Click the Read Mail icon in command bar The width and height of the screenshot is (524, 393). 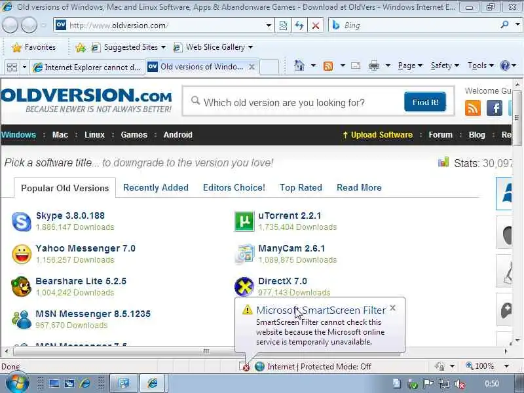[356, 65]
